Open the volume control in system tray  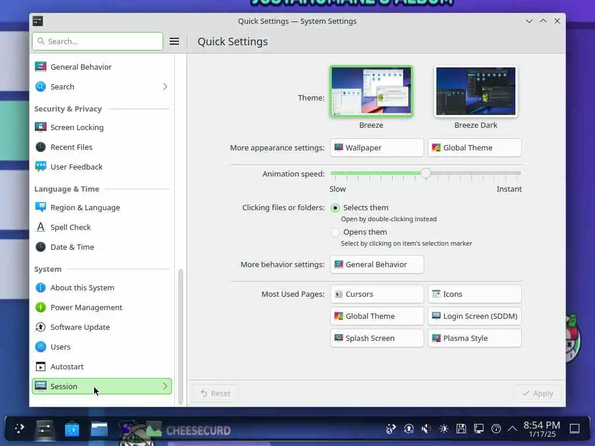tap(426, 429)
